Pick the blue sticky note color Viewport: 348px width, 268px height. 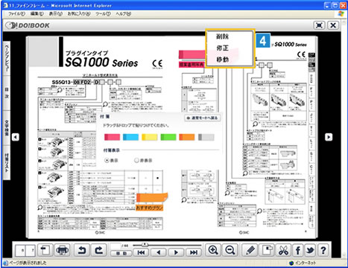point(130,137)
